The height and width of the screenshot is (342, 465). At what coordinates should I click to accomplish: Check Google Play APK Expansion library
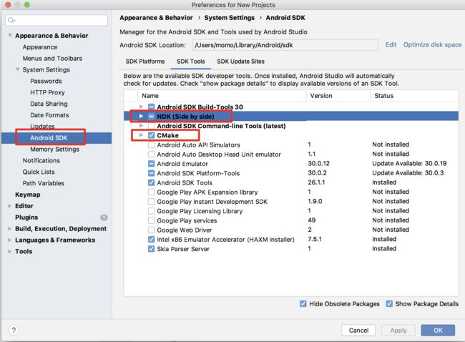pyautogui.click(x=151, y=192)
